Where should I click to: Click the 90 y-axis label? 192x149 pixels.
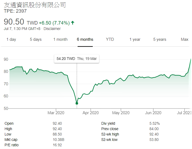(x=6, y=59)
